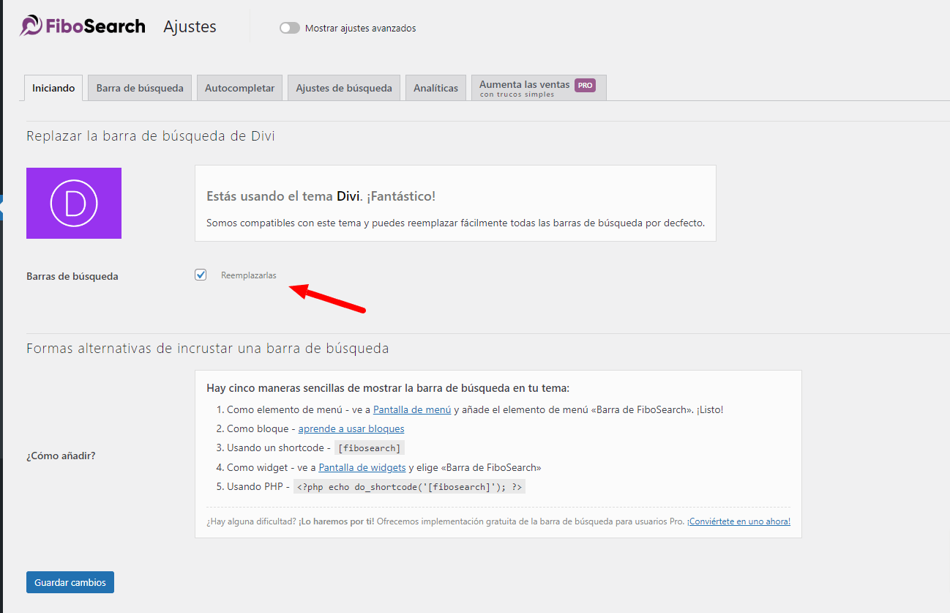Click the Barras de búsqueda setting label
This screenshot has height=613, width=950.
pyautogui.click(x=72, y=276)
